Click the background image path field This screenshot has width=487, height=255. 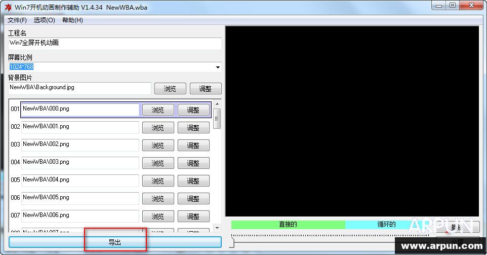coord(79,88)
